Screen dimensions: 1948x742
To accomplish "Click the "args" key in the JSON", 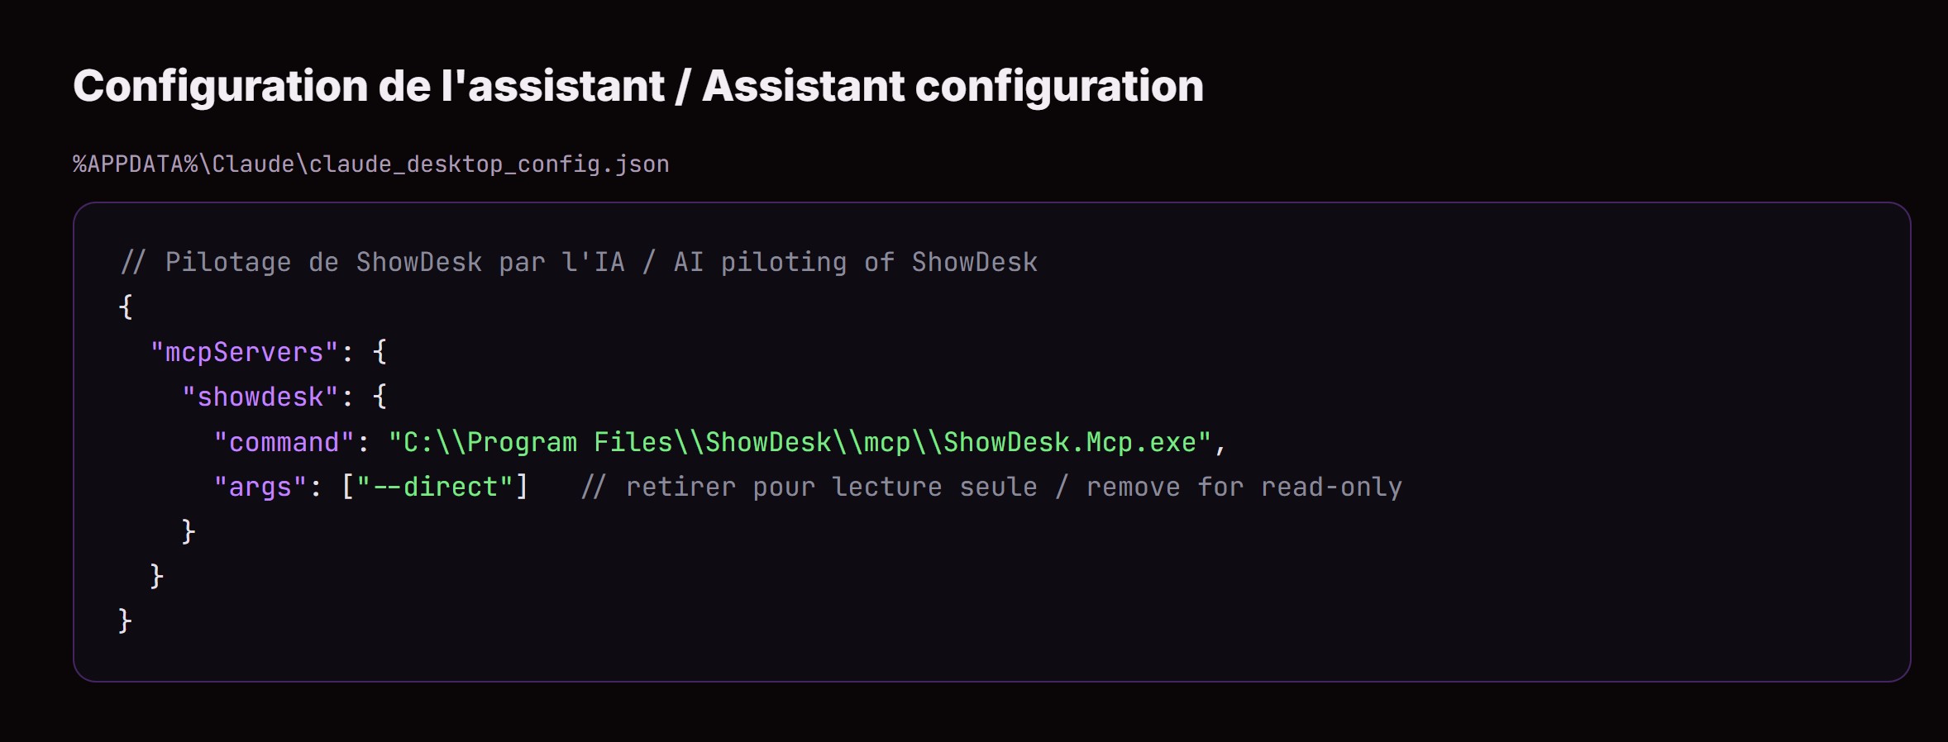I will pos(260,487).
